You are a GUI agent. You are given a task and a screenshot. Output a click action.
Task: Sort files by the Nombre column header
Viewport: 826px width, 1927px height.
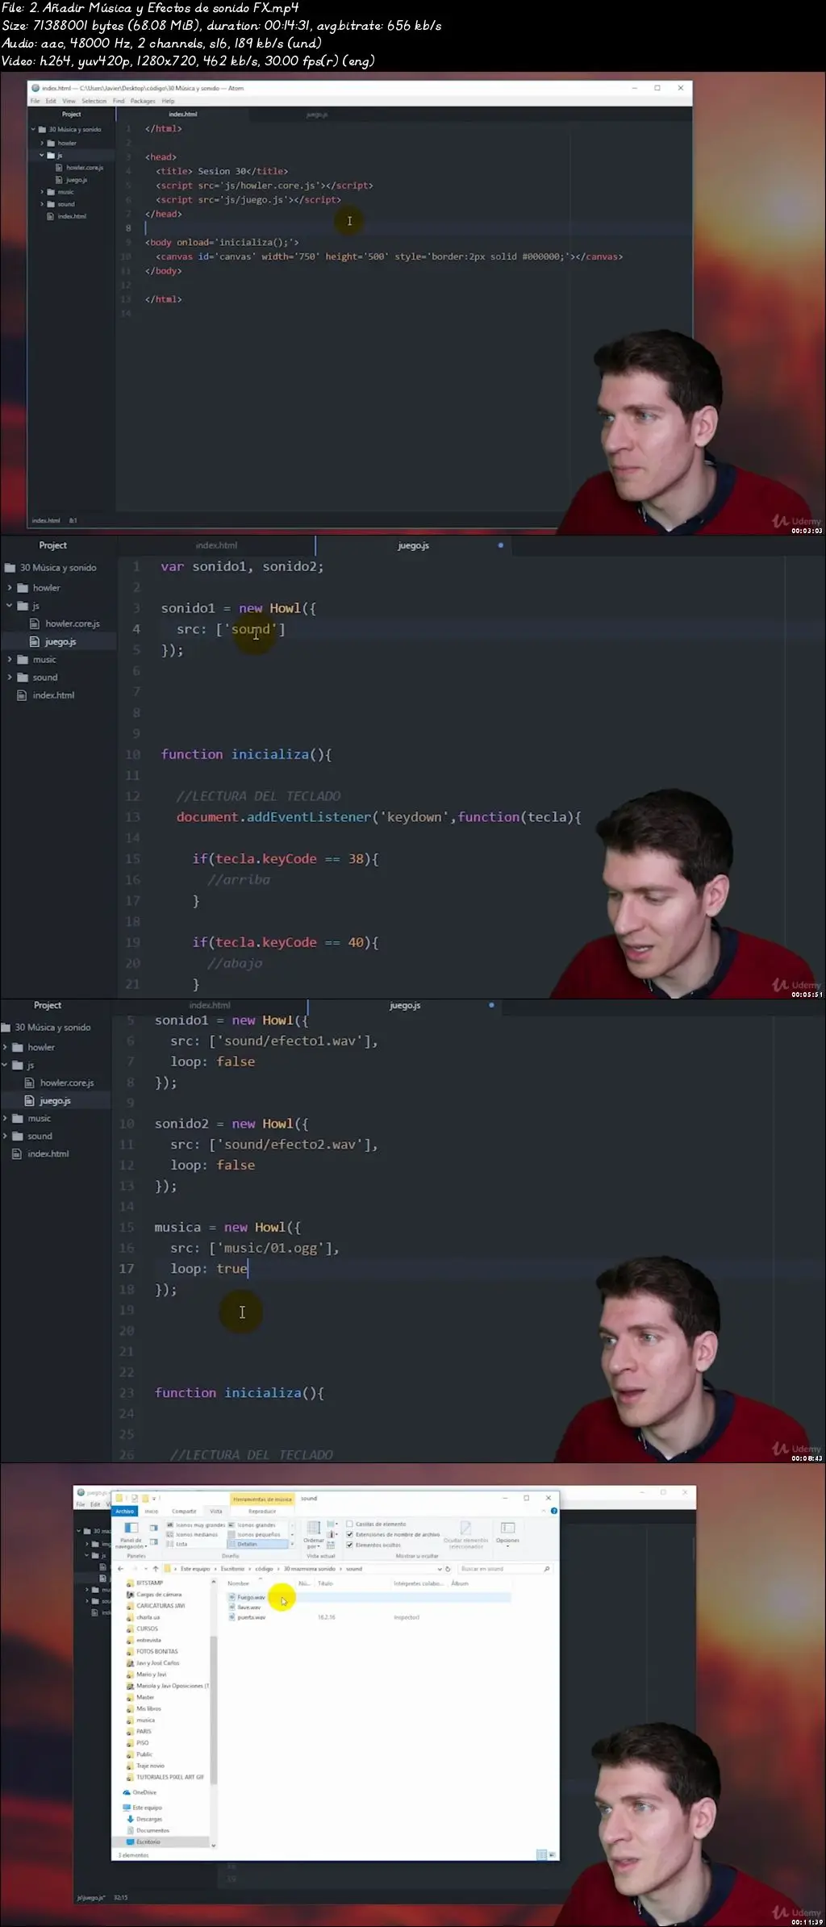[239, 1583]
